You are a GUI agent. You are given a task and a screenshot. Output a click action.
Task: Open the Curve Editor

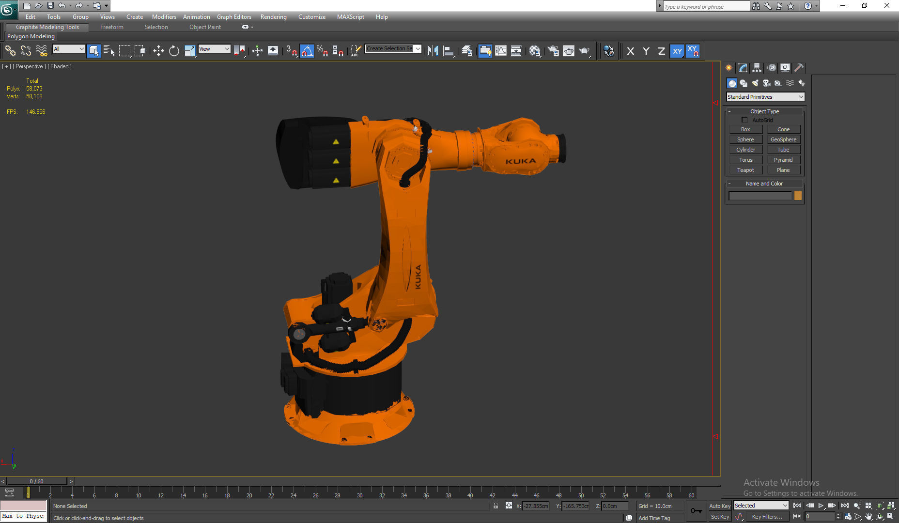click(501, 50)
